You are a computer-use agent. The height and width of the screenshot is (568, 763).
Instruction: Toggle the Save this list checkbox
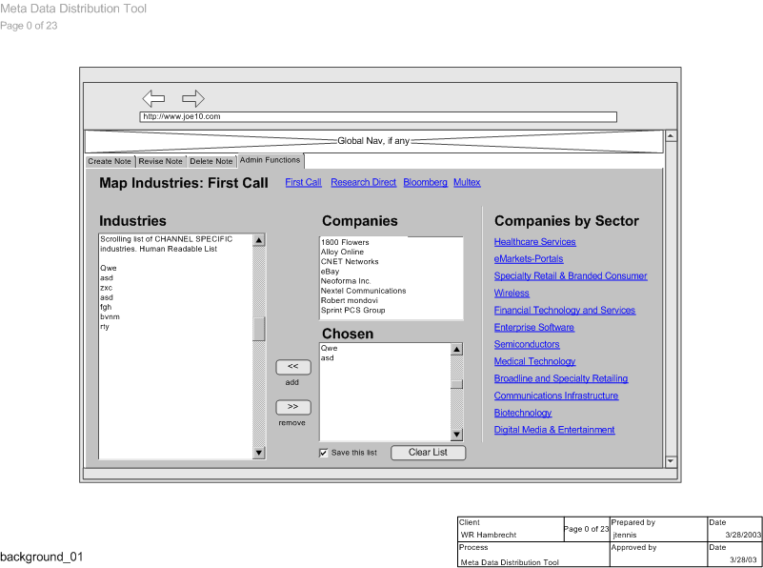point(324,453)
